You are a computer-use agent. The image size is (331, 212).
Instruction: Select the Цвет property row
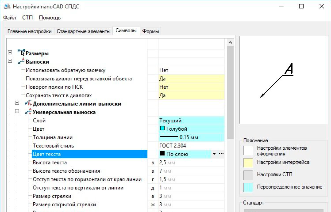tap(38, 129)
